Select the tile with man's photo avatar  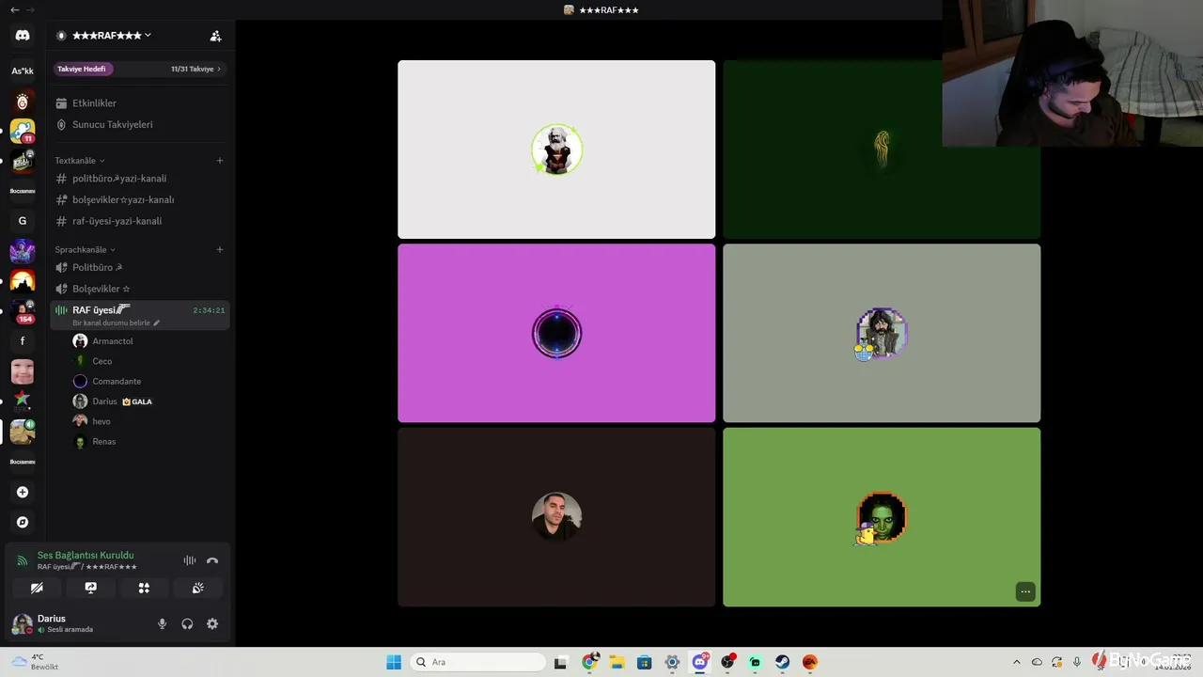point(556,517)
